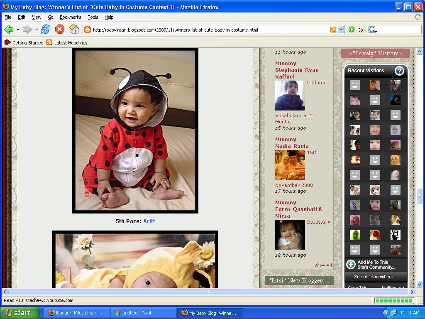
Task: Click the vertical scrollbar down arrow
Action: click(419, 285)
